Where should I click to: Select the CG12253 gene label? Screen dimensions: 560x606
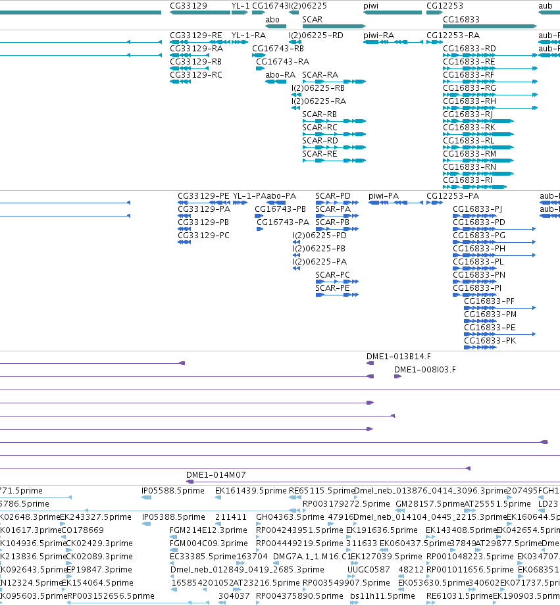444,6
